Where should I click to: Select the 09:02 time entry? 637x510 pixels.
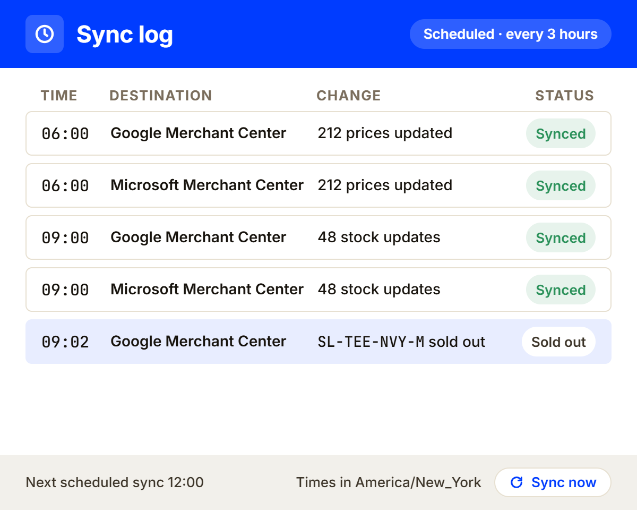65,342
